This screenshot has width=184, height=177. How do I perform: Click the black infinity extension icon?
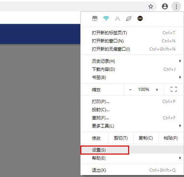pyautogui.click(x=140, y=18)
